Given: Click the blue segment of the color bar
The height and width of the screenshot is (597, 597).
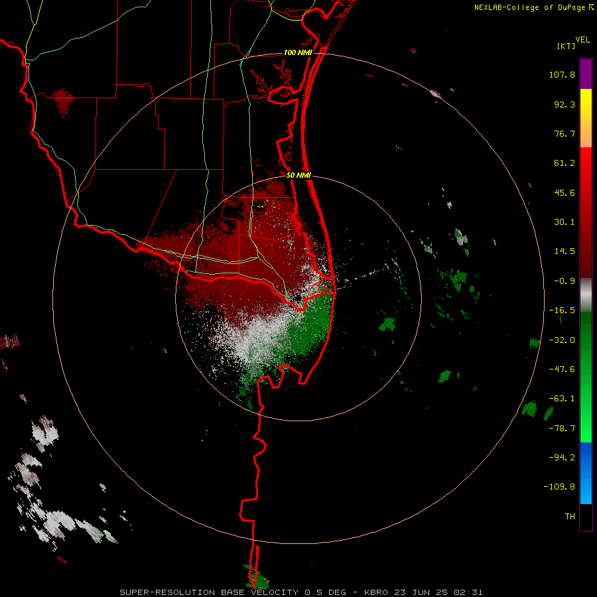Looking at the screenshot, I should (x=586, y=473).
